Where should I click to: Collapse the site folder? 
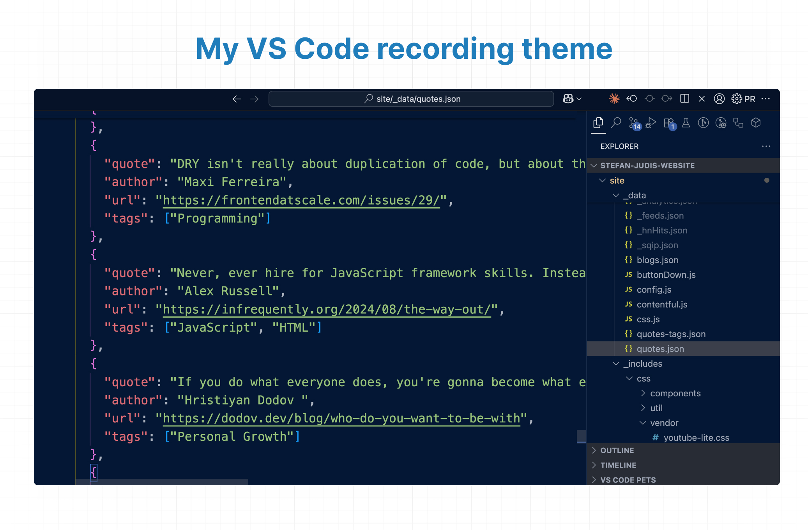(683, 180)
